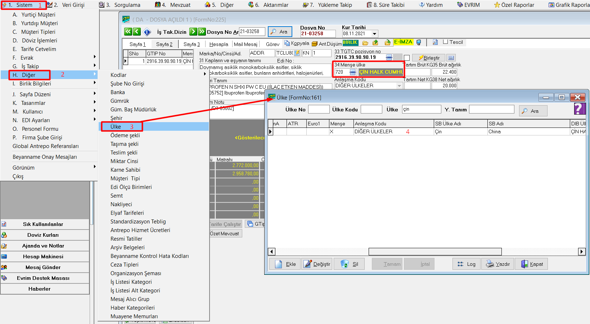Select the Ülke submenu entry
Screen dimensions: 590x324
coord(154,127)
